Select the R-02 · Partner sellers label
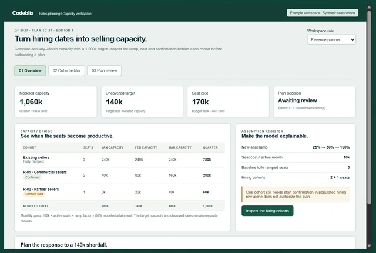The width and height of the screenshot is (376, 253). pos(41,189)
